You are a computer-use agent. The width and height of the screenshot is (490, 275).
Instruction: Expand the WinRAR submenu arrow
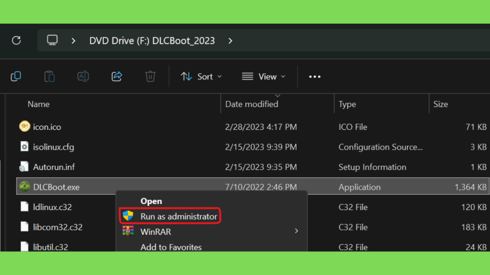tap(296, 231)
